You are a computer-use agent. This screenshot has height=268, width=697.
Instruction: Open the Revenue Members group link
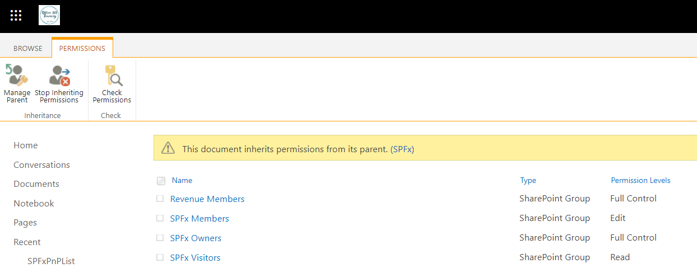click(x=207, y=199)
